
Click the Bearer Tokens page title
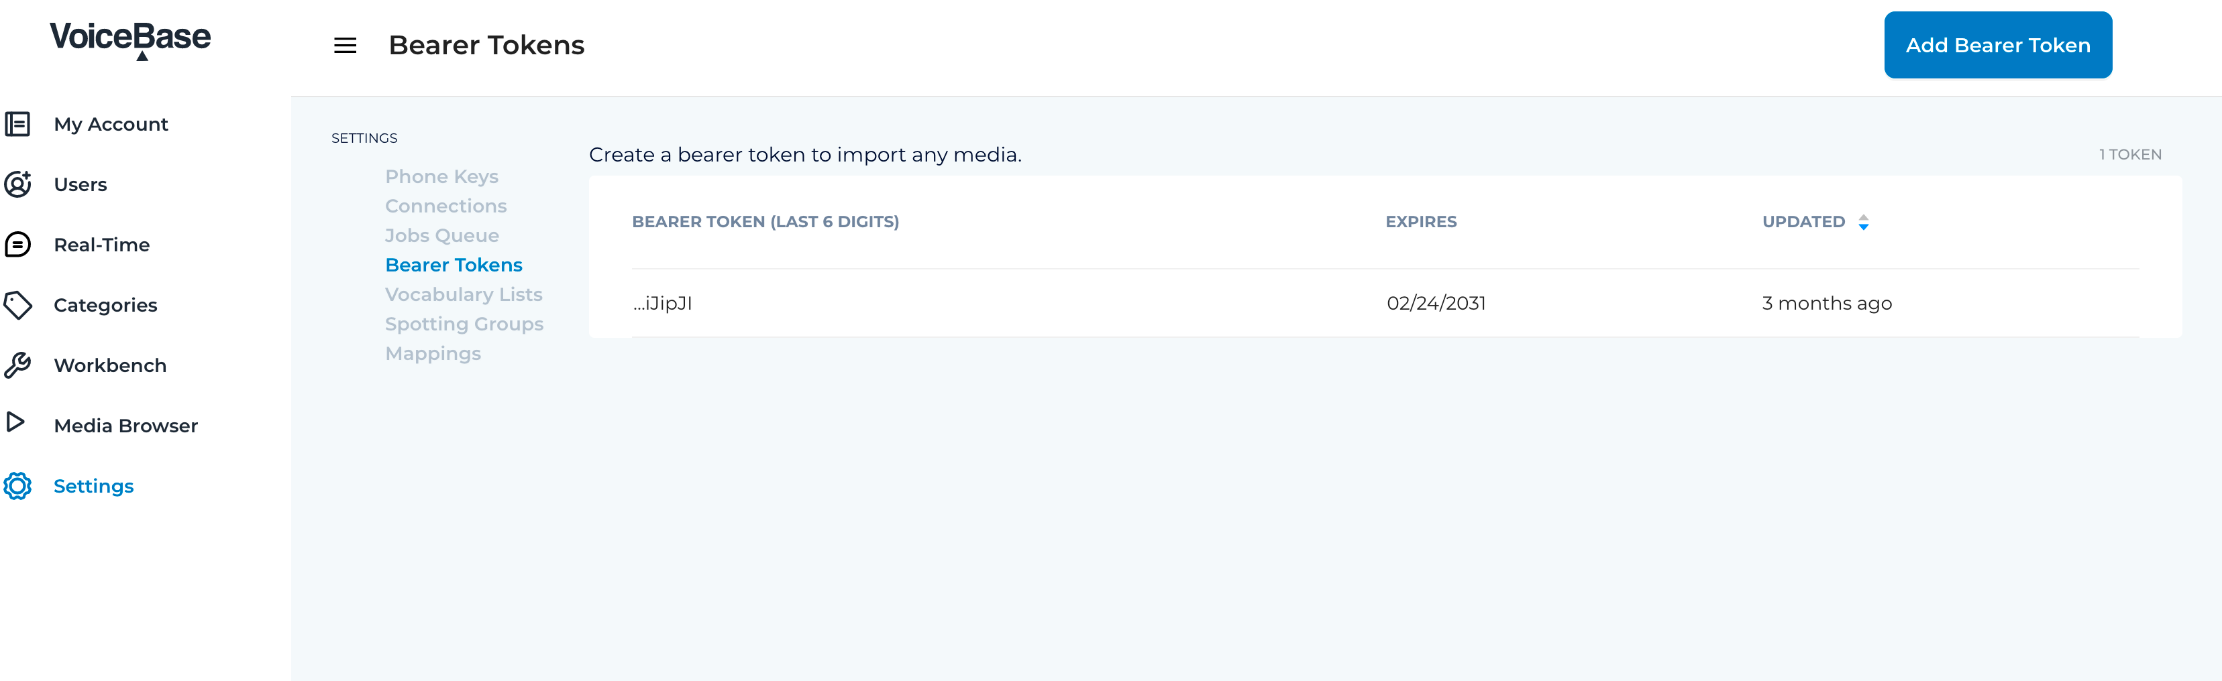486,45
